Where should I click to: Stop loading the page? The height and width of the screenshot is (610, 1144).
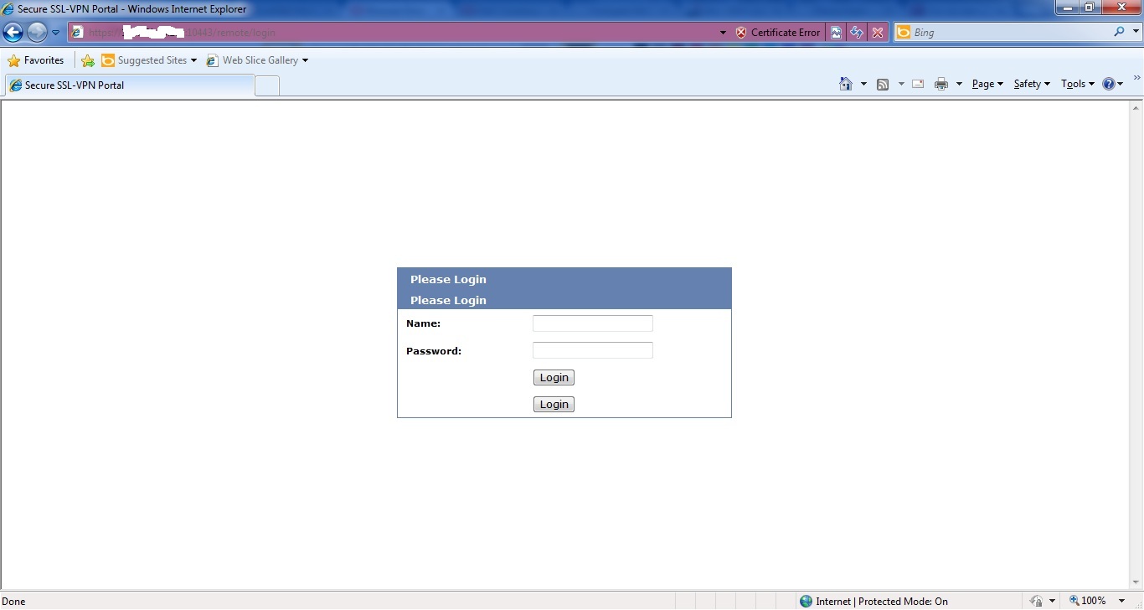[877, 32]
